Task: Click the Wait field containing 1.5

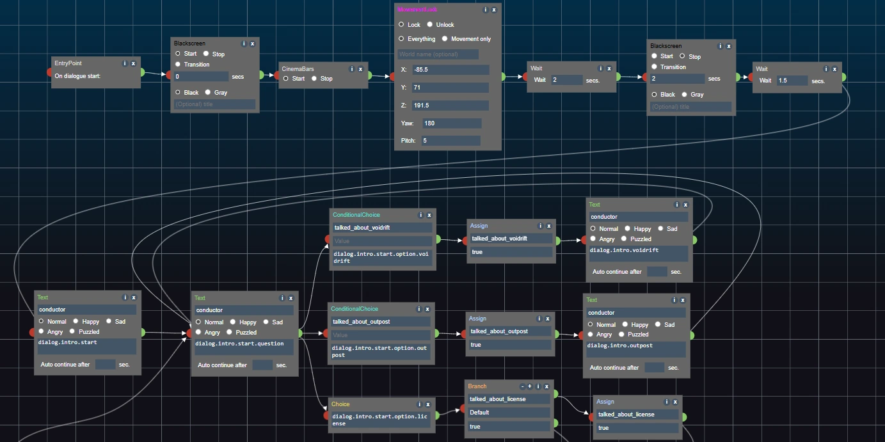Action: coord(792,81)
